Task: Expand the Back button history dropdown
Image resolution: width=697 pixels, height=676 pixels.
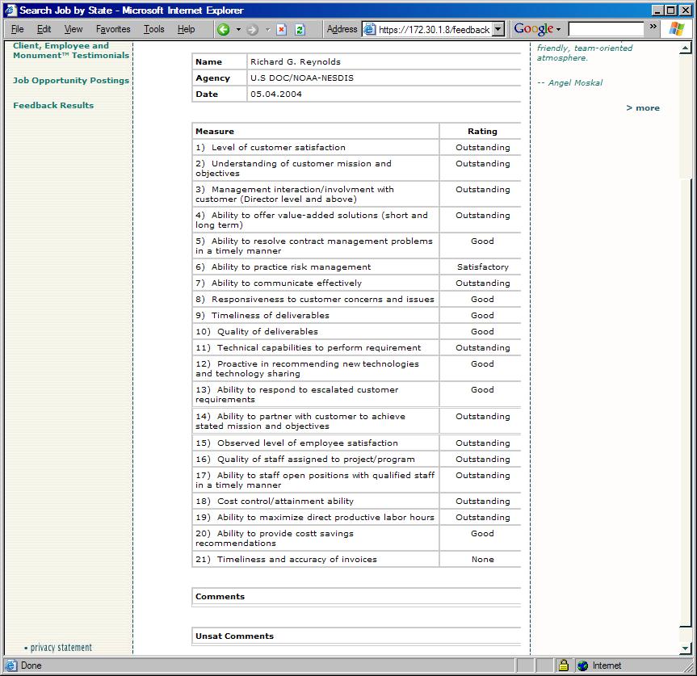Action: 238,29
